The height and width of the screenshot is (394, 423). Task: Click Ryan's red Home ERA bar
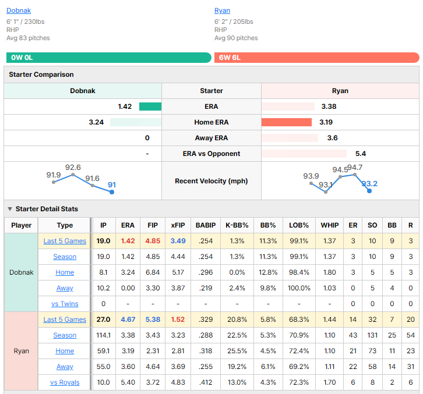287,122
